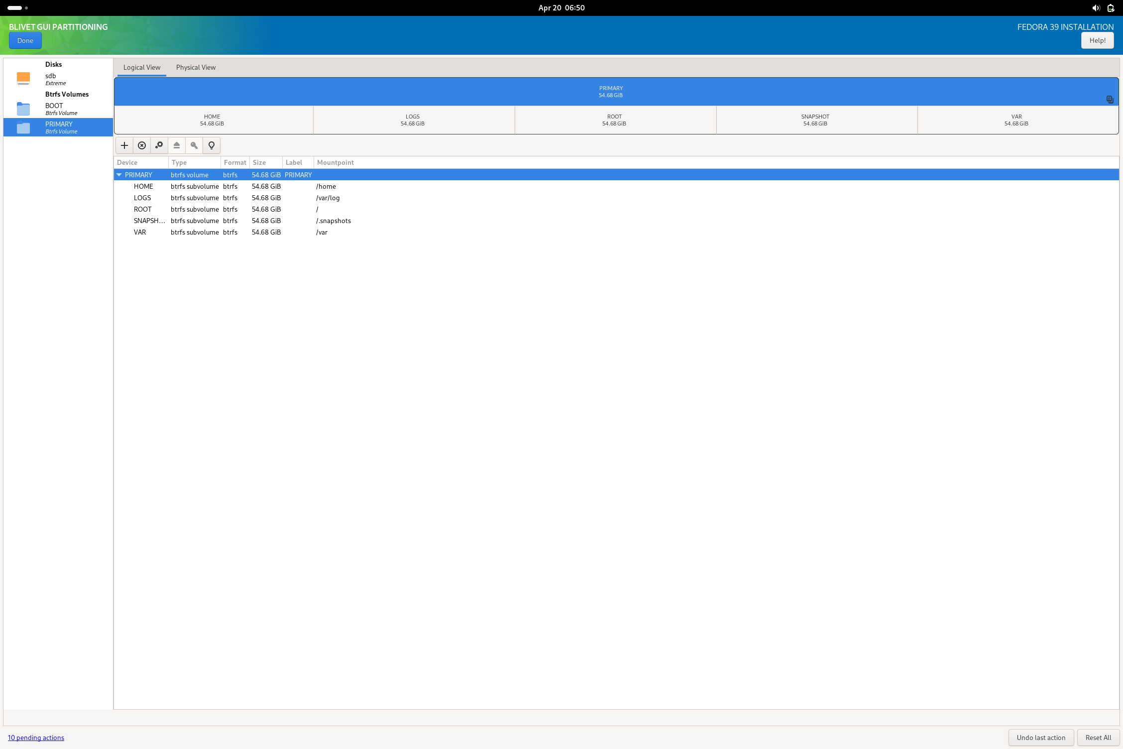Click the Done button

pos(25,40)
